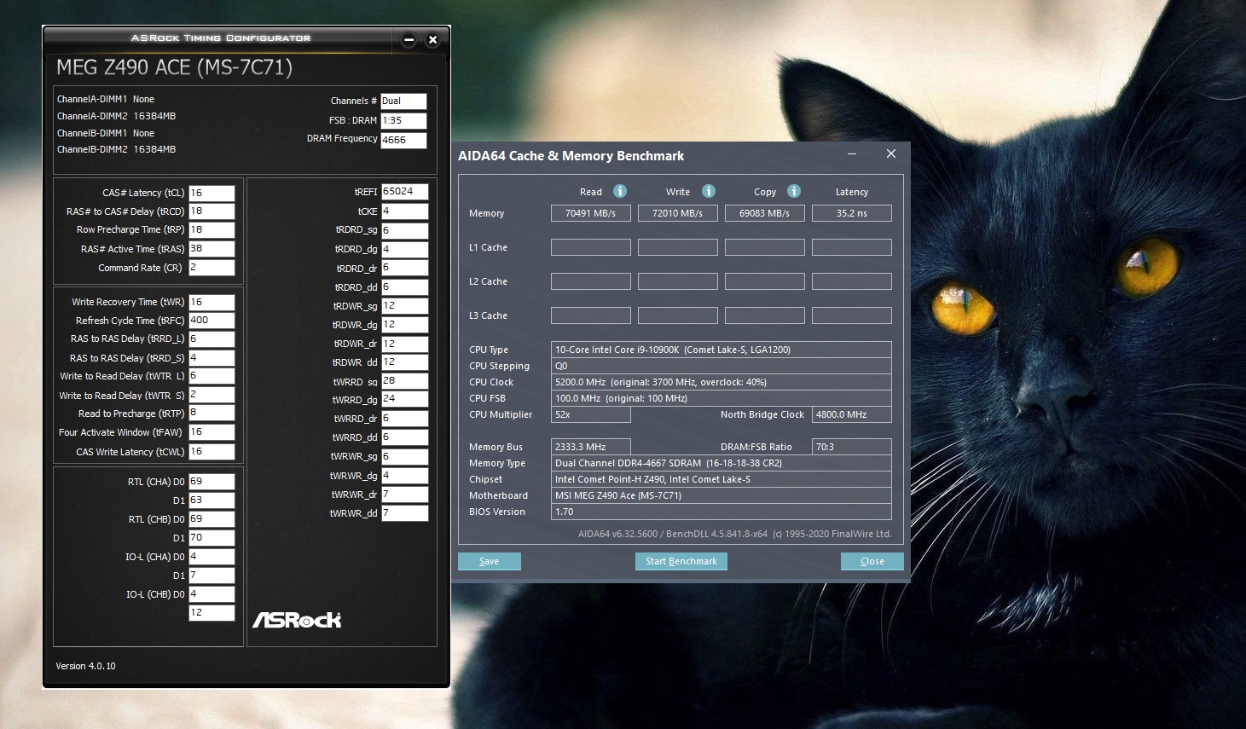Select the L1 Cache Read result box
This screenshot has width=1246, height=729.
point(591,247)
